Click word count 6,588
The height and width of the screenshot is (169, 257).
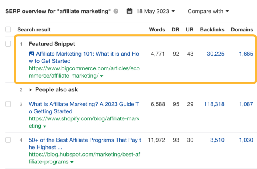pyautogui.click(x=158, y=104)
